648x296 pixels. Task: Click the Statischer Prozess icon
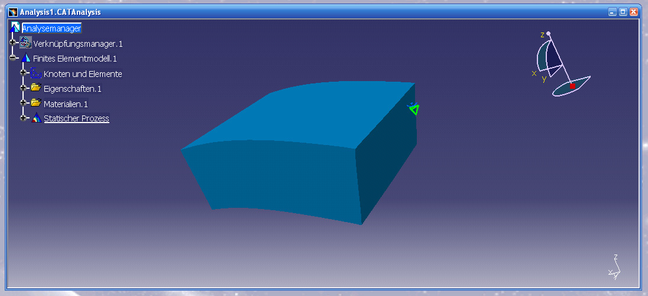(x=36, y=118)
